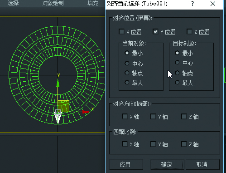Enable the X 位置 checkbox
226x173 pixels.
(121, 32)
